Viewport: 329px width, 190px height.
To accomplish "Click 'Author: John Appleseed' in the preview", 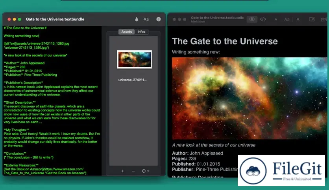I will 198,153.
